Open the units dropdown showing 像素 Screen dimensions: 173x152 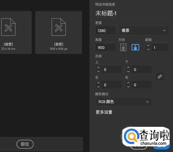pyautogui.click(x=143, y=30)
